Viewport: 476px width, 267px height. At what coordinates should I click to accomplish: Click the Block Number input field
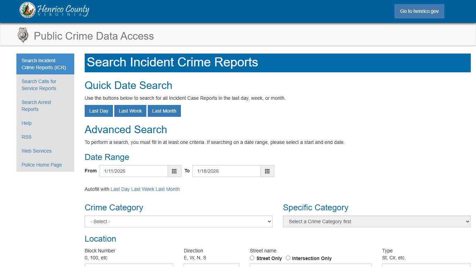pos(129,266)
